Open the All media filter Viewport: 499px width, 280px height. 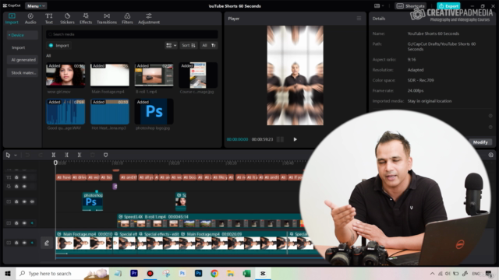(208, 45)
